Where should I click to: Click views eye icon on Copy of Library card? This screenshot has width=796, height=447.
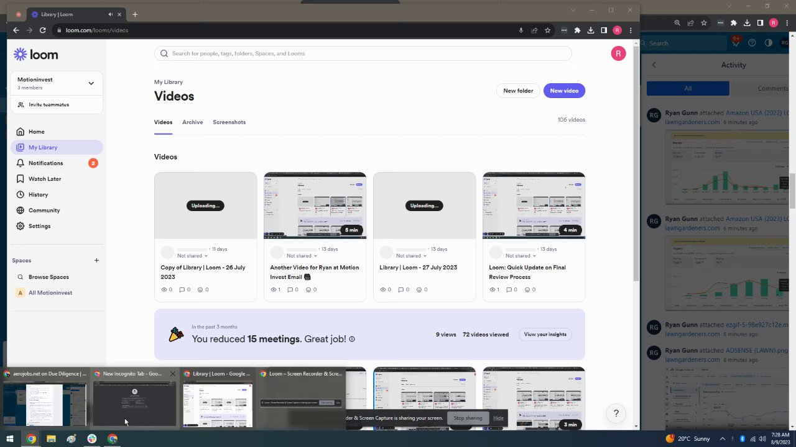tap(164, 290)
